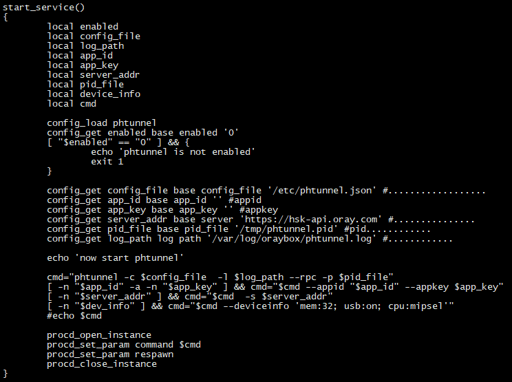
Task: Click echo 'phtunnel is not enabled' text
Action: click(173, 152)
